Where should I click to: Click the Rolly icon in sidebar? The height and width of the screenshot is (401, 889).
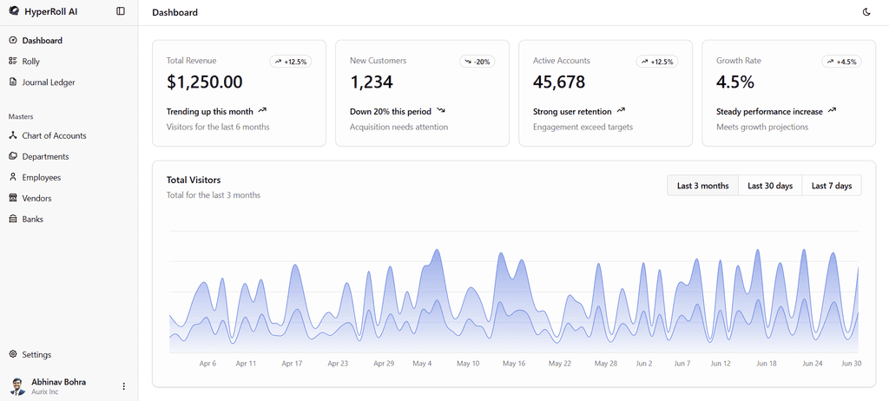[13, 62]
